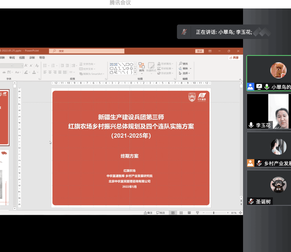The image size is (291, 252).
Task: Click Find (查找) in the editing group
Action: click(183, 64)
